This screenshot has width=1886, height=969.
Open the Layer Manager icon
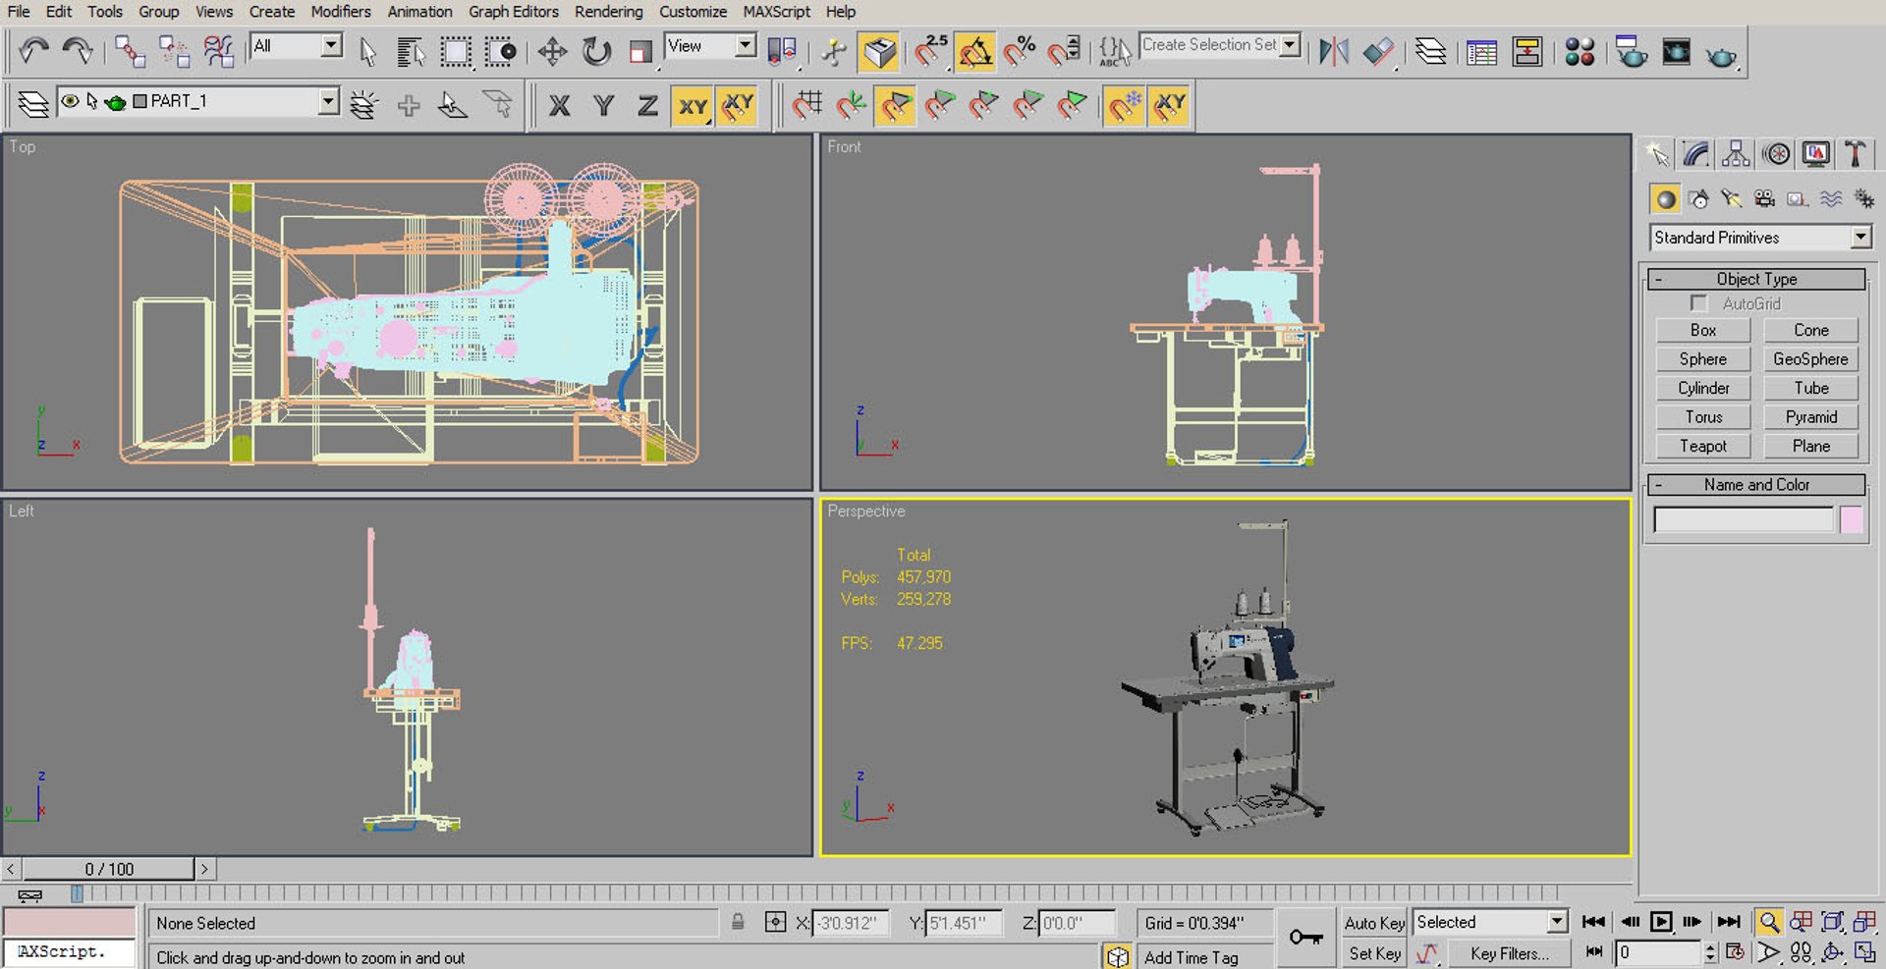coord(1430,51)
